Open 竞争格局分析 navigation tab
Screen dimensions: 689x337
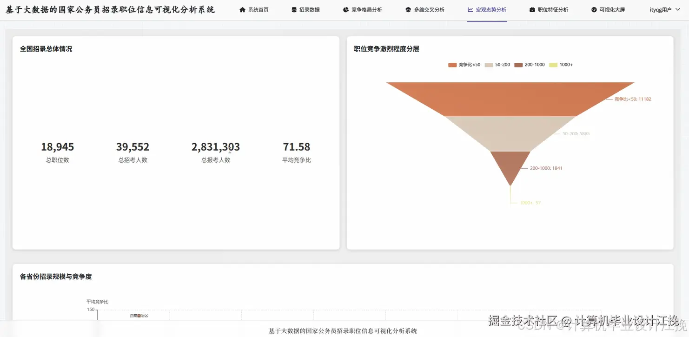point(363,10)
